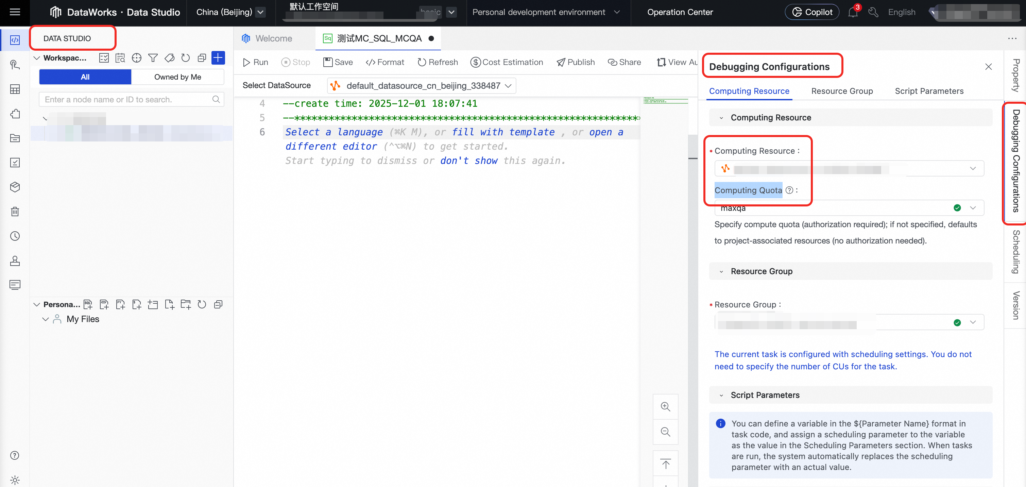Click the zoom-in magnifier icon
1026x487 pixels.
[665, 406]
